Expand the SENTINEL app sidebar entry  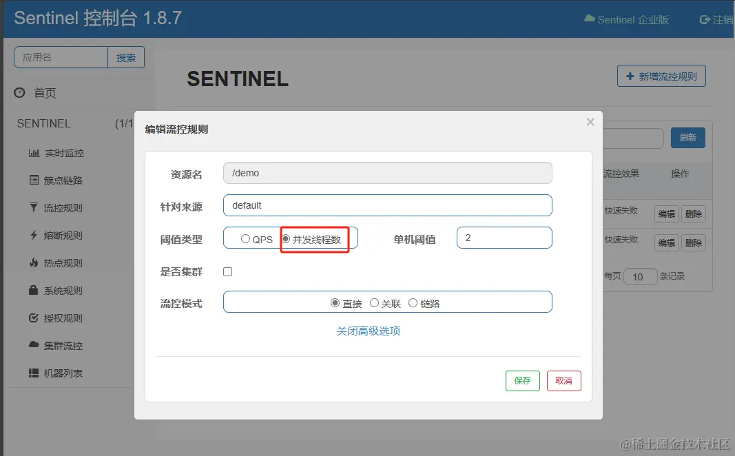(44, 124)
